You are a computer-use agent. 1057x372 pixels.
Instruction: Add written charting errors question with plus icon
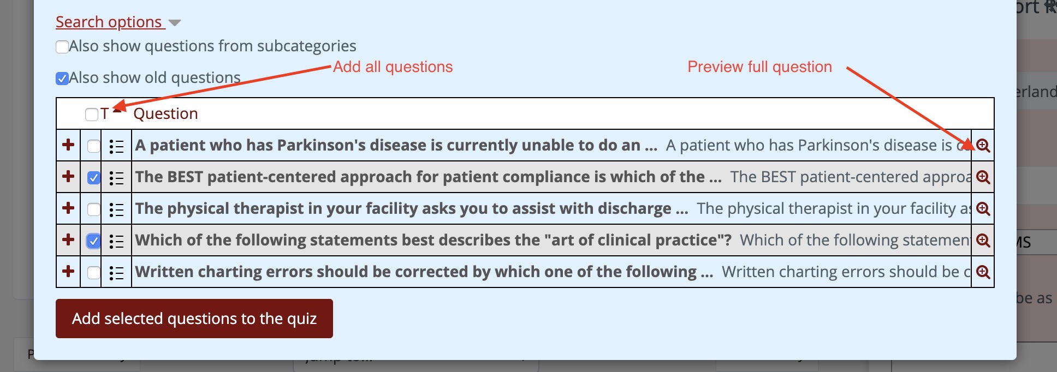point(68,272)
